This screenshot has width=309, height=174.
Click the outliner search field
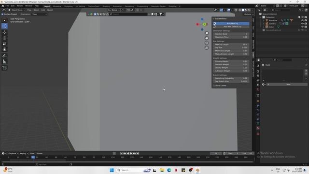point(280,10)
